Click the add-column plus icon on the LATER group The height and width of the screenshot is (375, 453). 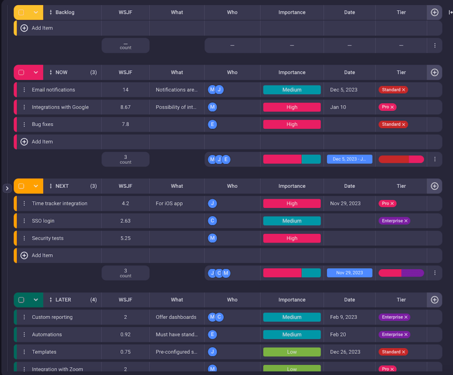pyautogui.click(x=434, y=300)
